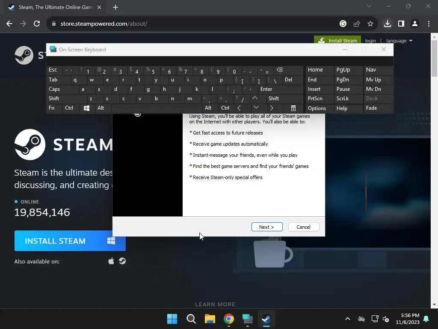438x329 pixels.
Task: Toggle the Fade key on keyboard
Action: pos(379,108)
